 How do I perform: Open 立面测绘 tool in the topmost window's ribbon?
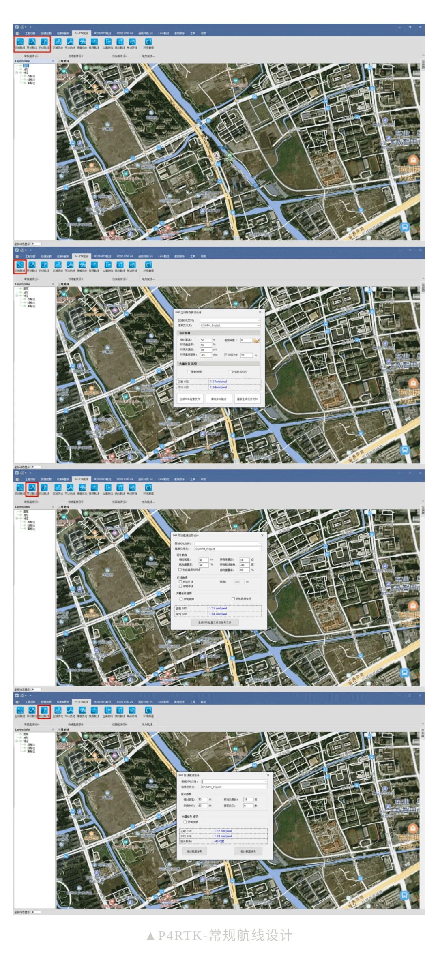pyautogui.click(x=108, y=43)
